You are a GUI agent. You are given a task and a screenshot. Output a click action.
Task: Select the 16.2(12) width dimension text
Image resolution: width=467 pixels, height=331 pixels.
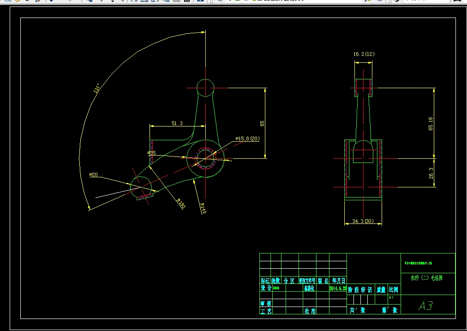tap(364, 54)
